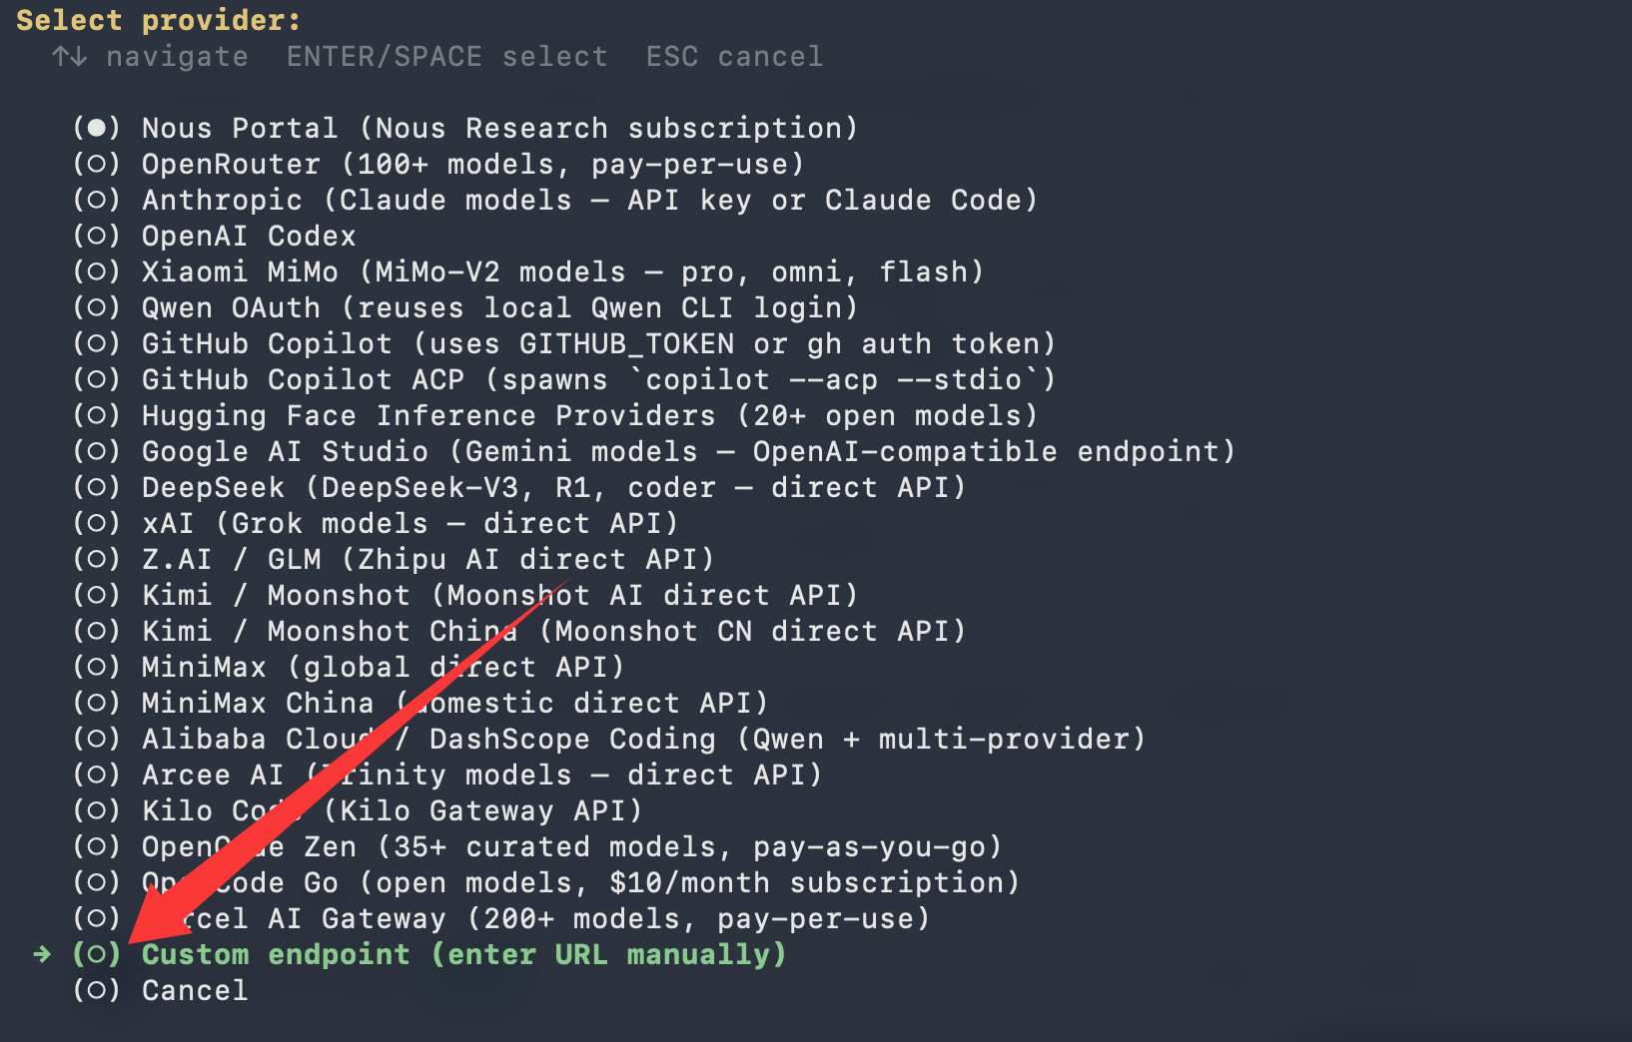Pick Alibaba Cloud DashScope Coding option

click(x=609, y=739)
